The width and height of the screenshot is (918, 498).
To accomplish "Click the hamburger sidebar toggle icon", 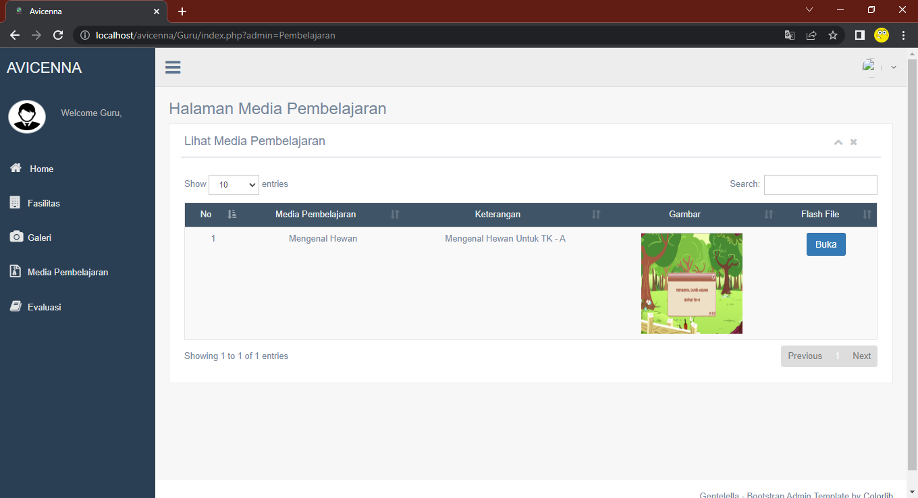I will (x=173, y=67).
